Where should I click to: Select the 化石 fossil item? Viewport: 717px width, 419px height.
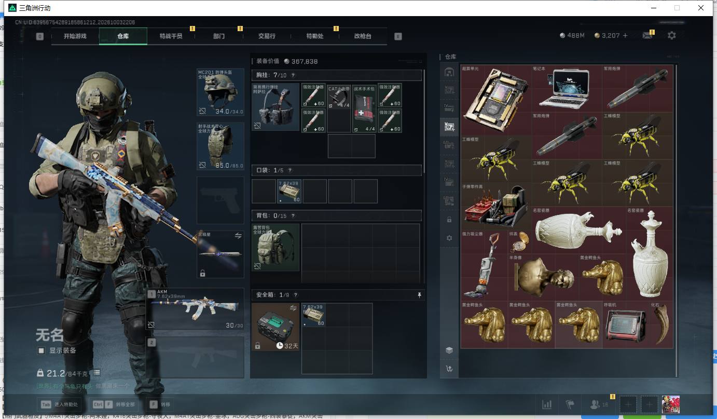pyautogui.click(x=661, y=325)
